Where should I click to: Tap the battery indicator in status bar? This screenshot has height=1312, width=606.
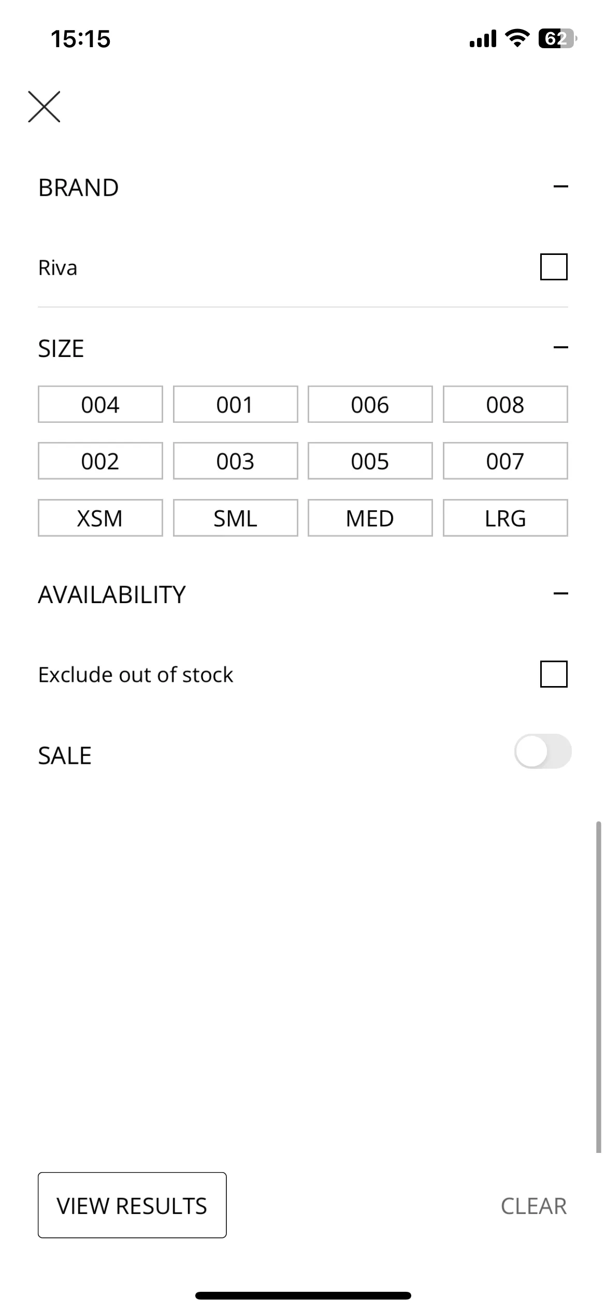click(x=557, y=39)
